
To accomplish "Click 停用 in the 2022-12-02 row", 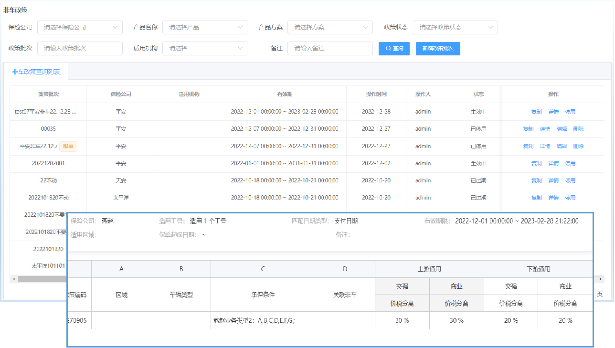I will tap(570, 163).
